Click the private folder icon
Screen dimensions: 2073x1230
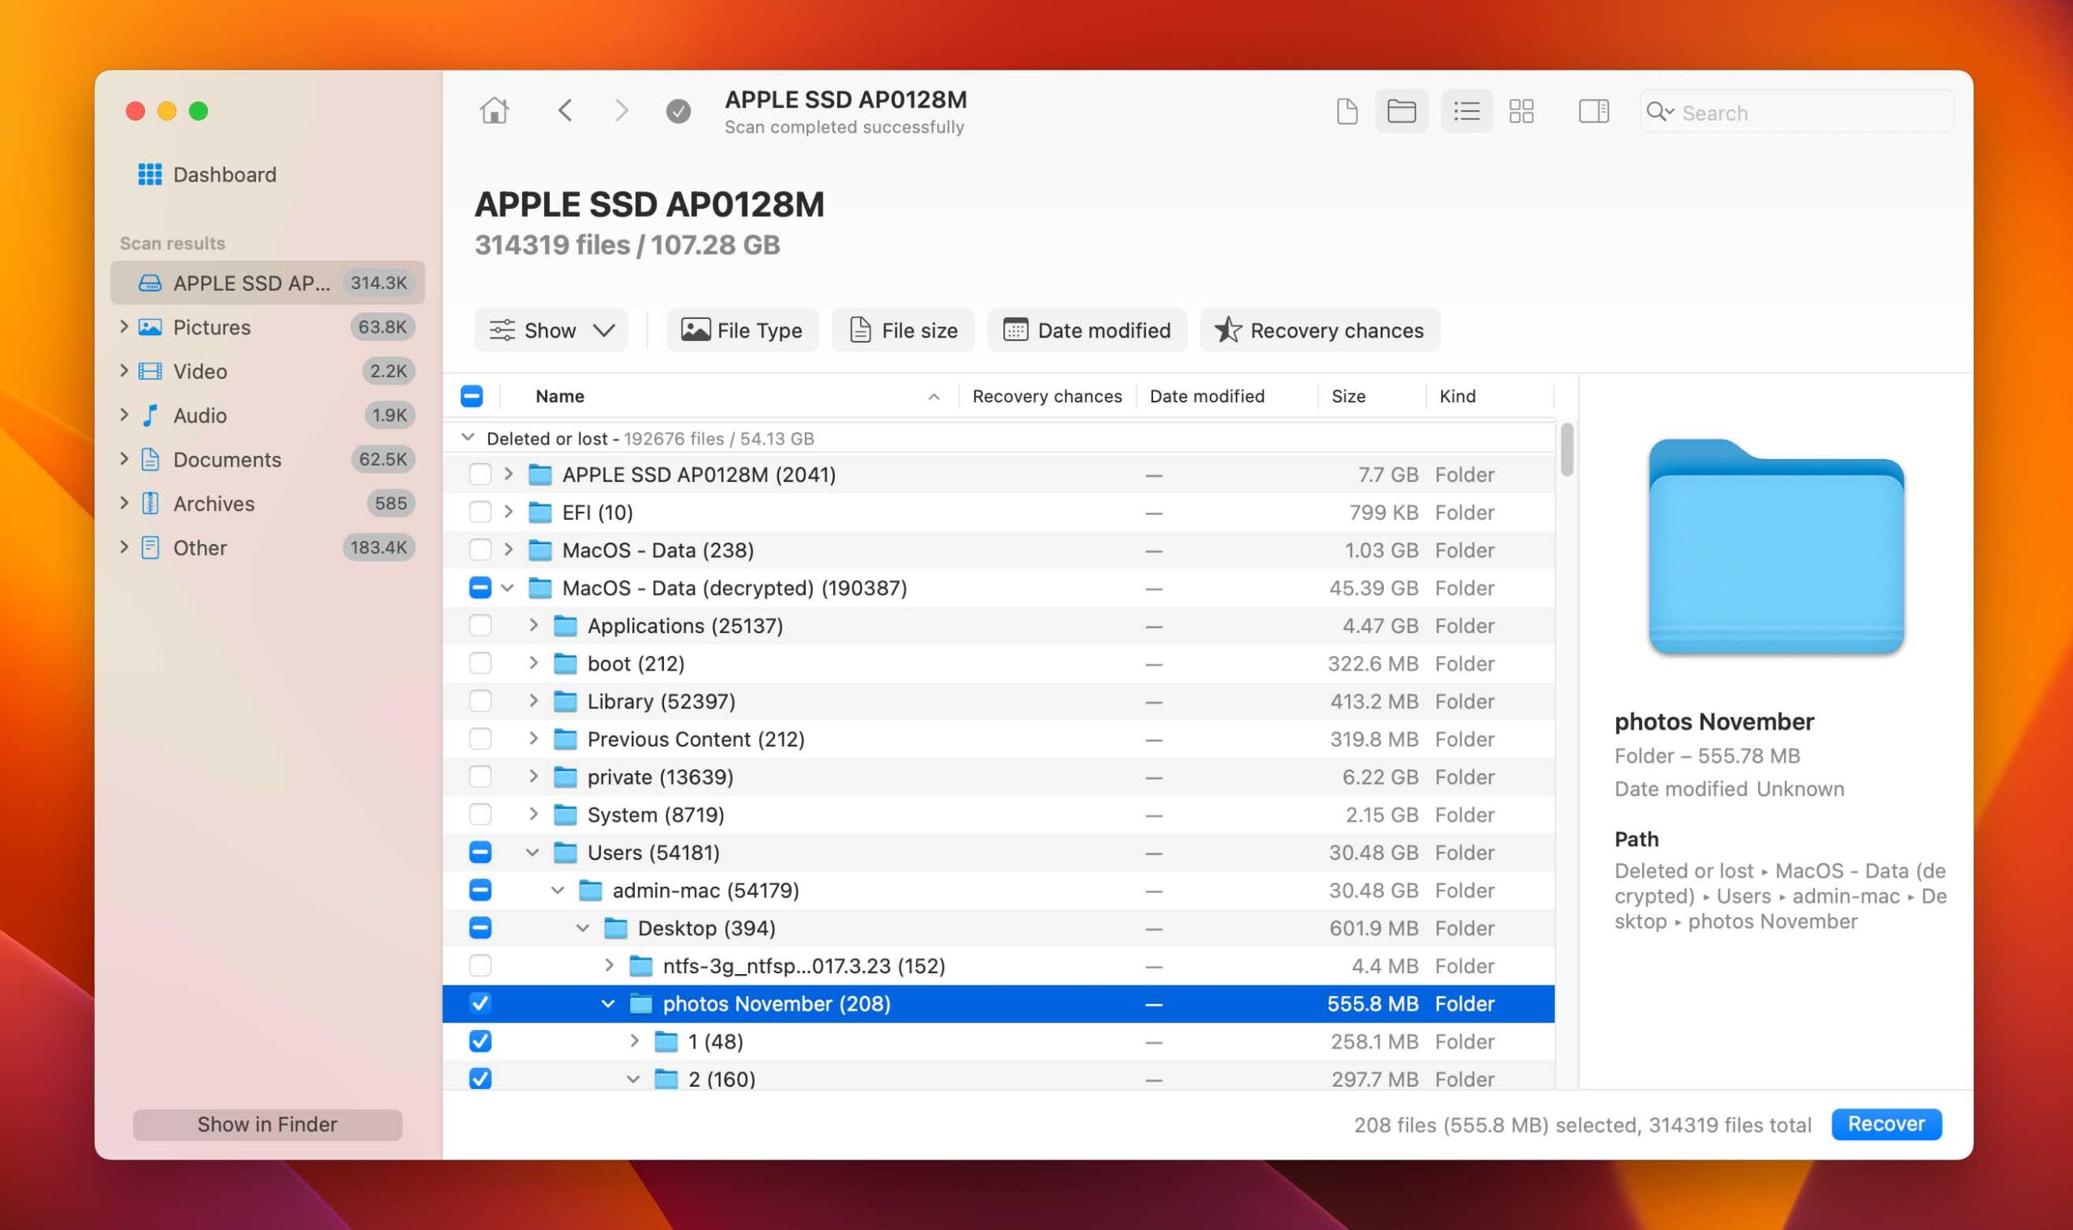click(565, 777)
